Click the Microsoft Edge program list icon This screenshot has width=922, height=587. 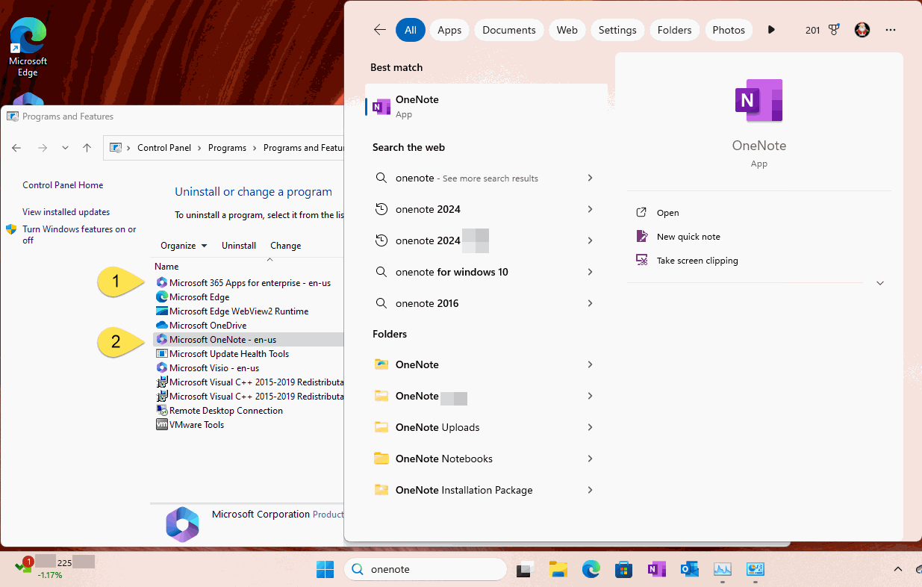point(161,296)
